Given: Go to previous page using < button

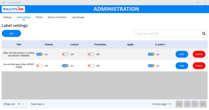Looking at the screenshot, I should tap(187, 104).
